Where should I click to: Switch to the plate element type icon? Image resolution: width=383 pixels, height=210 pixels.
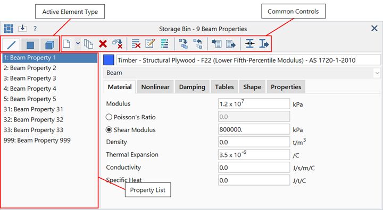pyautogui.click(x=30, y=45)
